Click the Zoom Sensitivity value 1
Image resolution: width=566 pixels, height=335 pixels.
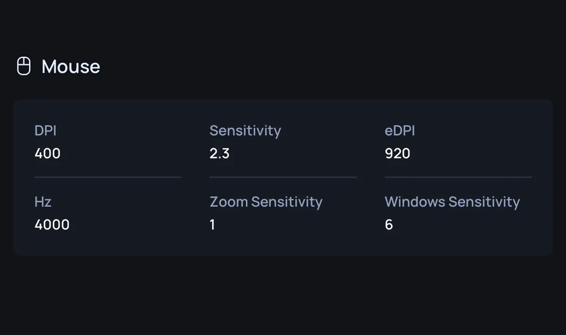(x=212, y=225)
